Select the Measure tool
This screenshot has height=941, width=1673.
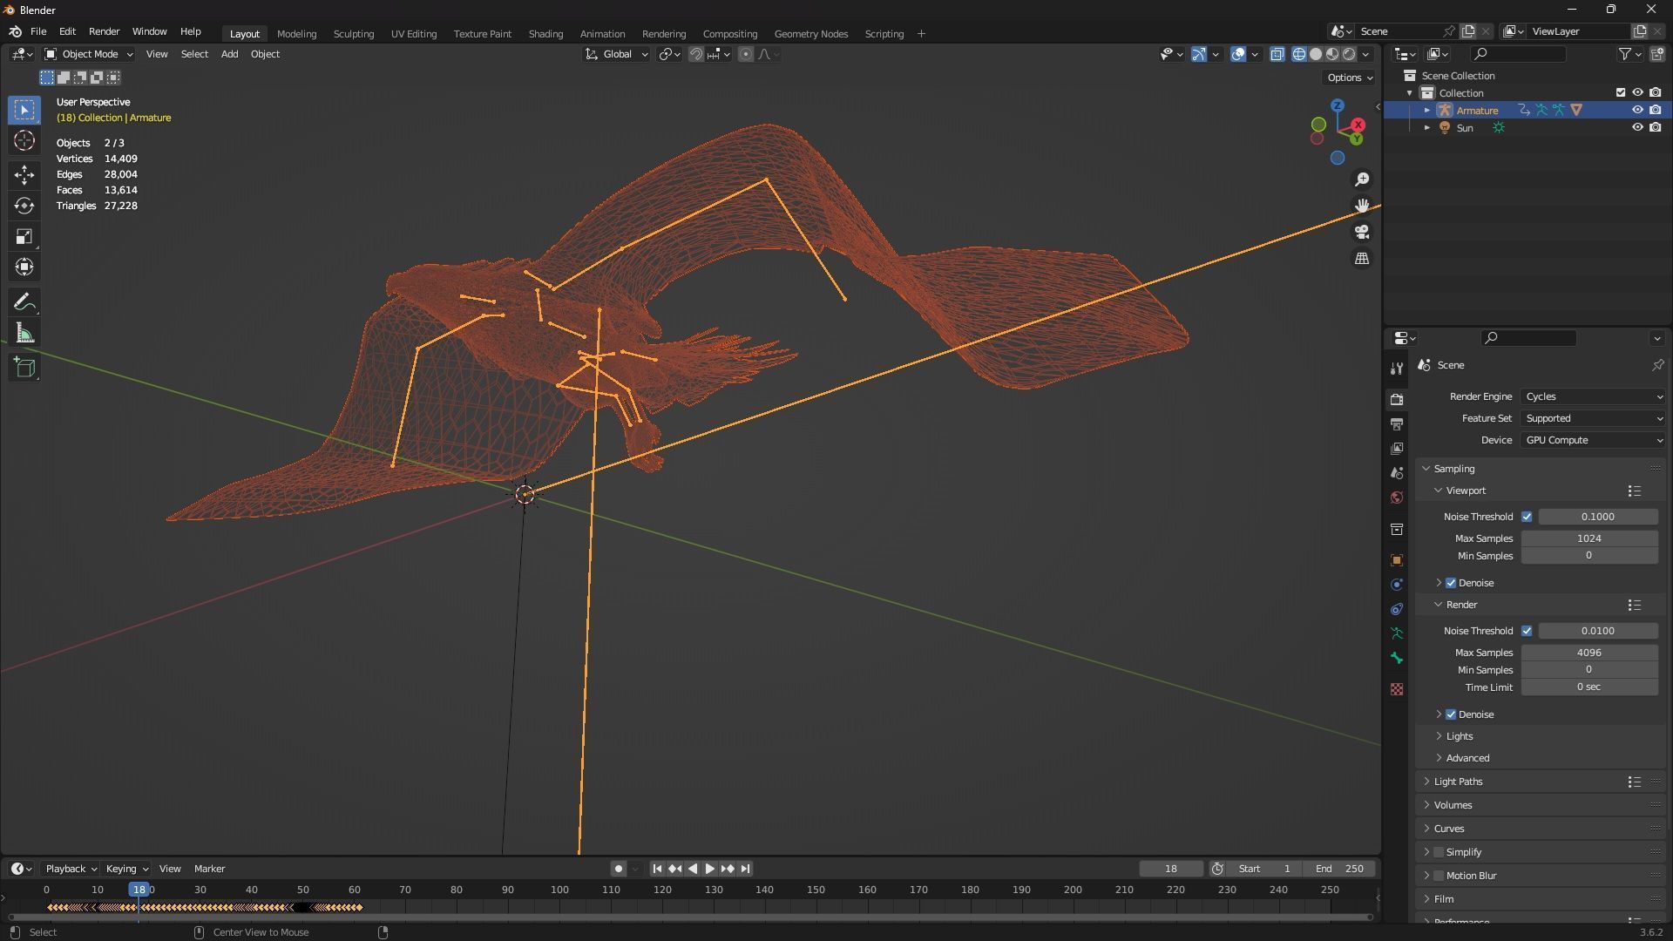(24, 333)
